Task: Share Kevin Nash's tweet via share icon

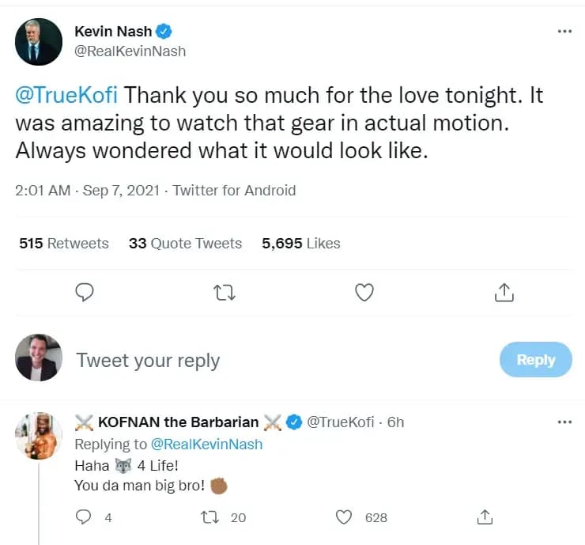Action: [504, 293]
